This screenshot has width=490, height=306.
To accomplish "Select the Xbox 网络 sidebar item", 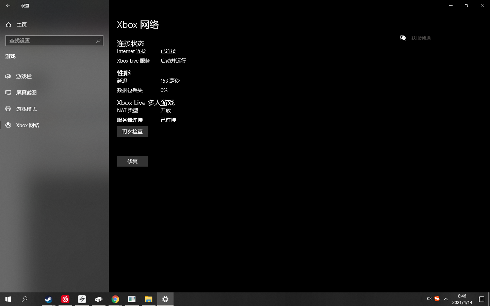I will pos(54,125).
